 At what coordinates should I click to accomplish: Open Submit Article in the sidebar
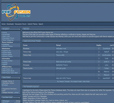coord(7,54)
